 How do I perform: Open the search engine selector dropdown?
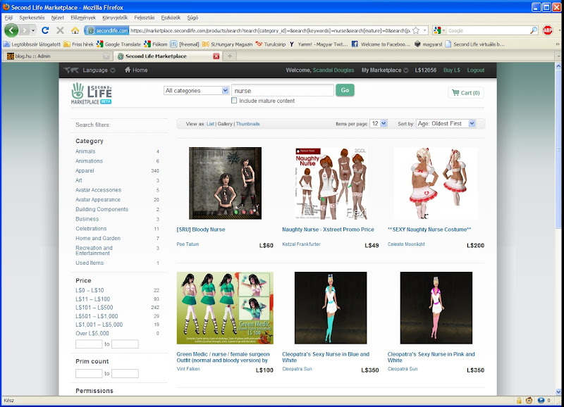point(439,30)
